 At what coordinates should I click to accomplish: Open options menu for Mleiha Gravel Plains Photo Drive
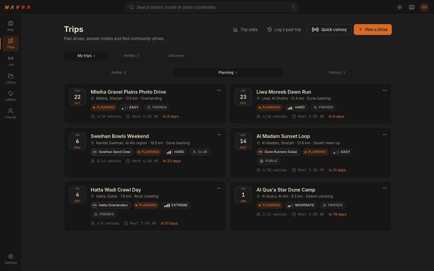coord(219,90)
